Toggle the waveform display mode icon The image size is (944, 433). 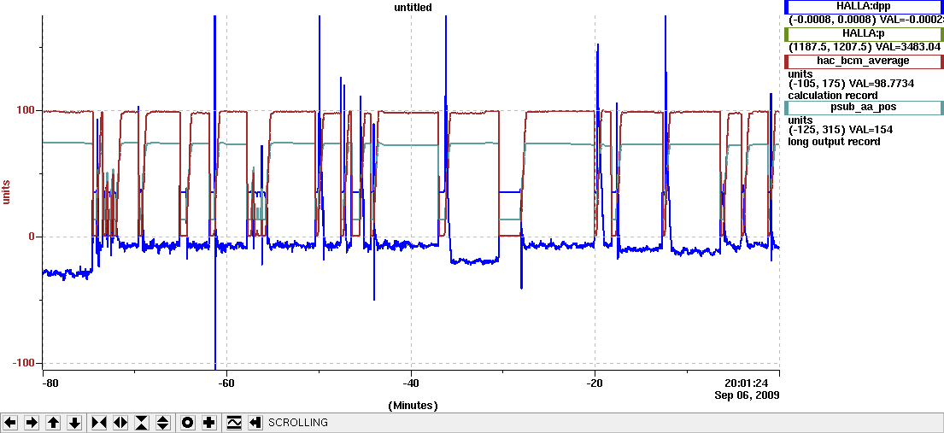(233, 423)
